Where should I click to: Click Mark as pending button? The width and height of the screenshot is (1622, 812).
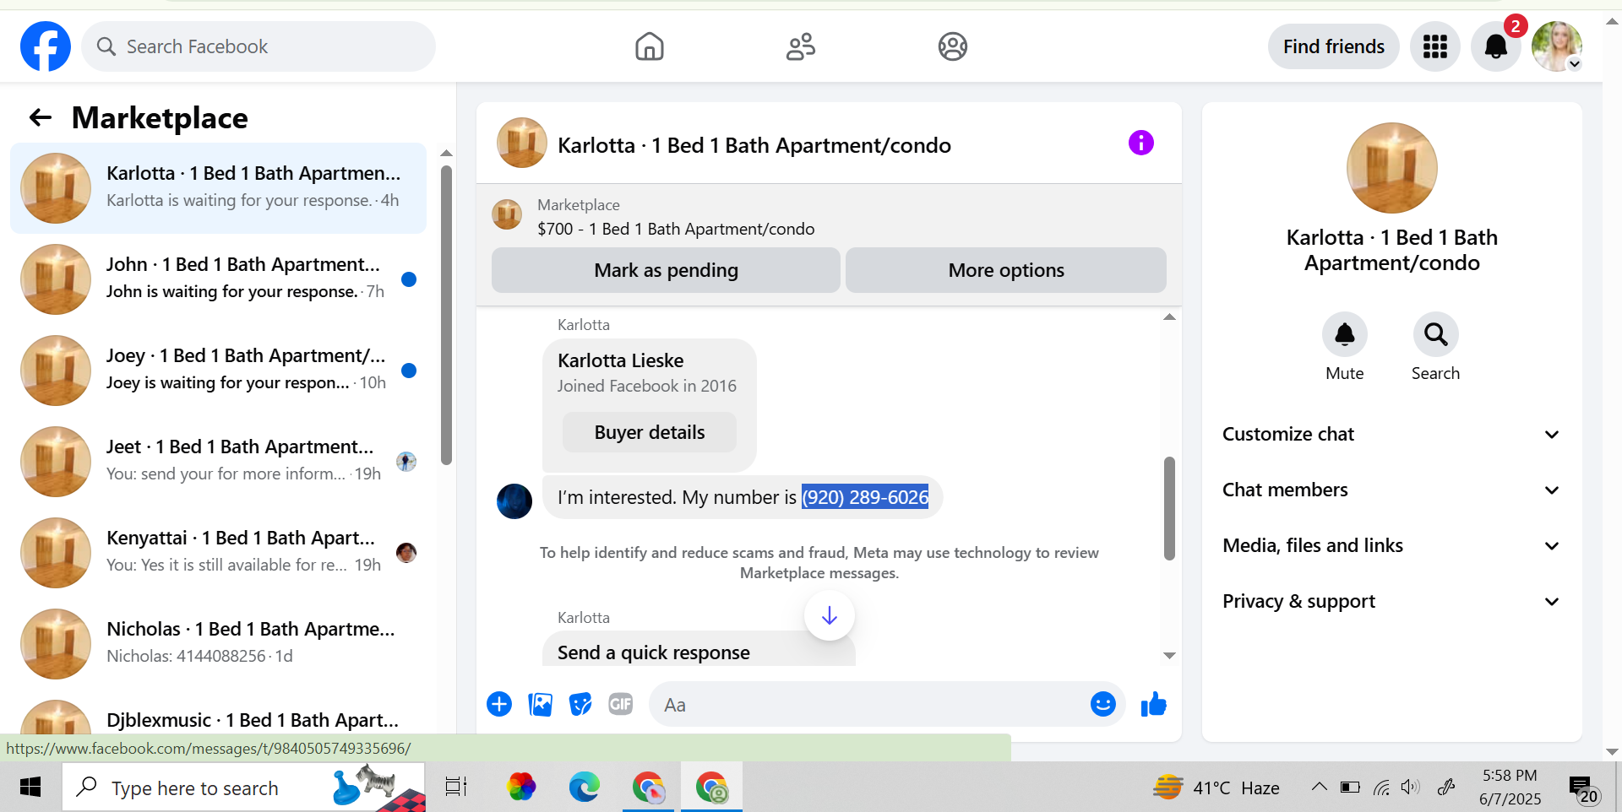pos(666,270)
